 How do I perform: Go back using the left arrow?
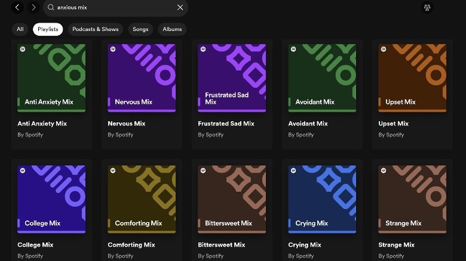click(18, 7)
